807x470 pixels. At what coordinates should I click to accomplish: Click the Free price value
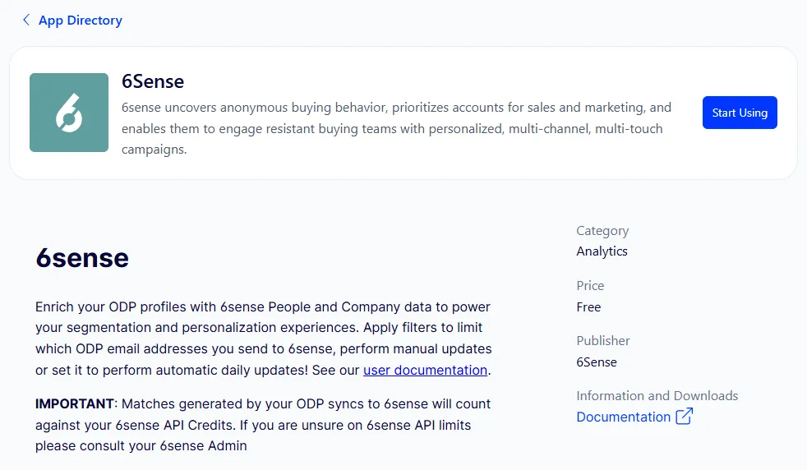pos(588,307)
